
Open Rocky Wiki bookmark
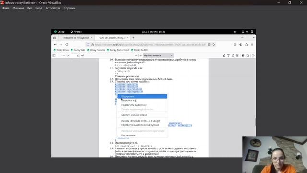click(x=78, y=50)
